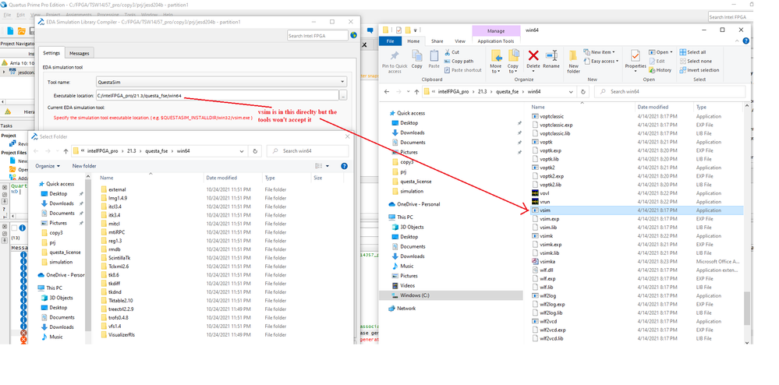Viewport: 779px width, 385px height.
Task: Open the New item dropdown
Action: coord(599,52)
